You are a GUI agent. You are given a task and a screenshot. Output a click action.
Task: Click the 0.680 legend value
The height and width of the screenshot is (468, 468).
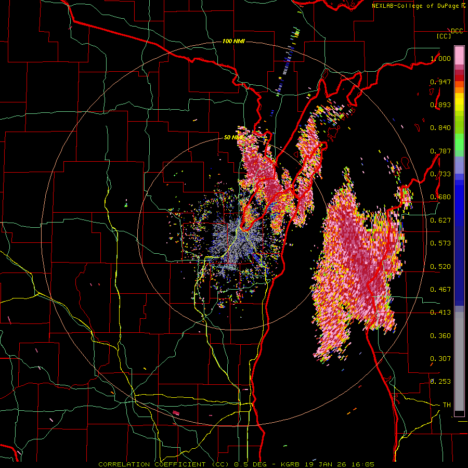[440, 197]
